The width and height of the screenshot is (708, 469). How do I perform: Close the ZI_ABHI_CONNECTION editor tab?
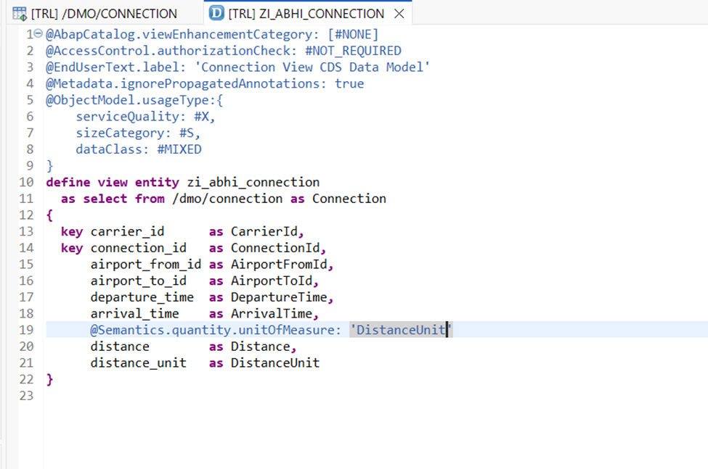click(x=399, y=14)
